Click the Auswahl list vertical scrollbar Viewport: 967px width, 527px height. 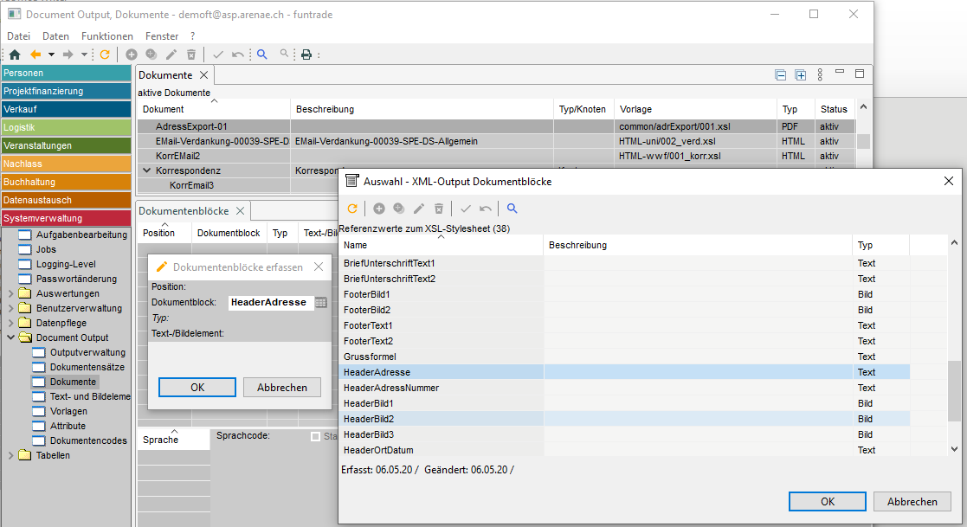(954, 389)
